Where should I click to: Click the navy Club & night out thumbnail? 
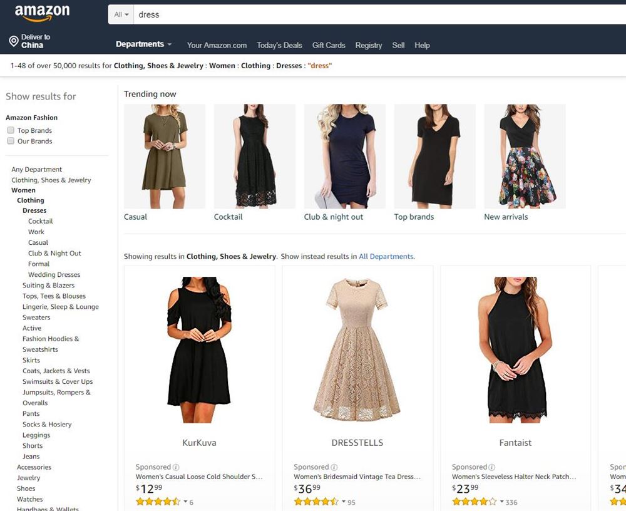[x=344, y=156]
